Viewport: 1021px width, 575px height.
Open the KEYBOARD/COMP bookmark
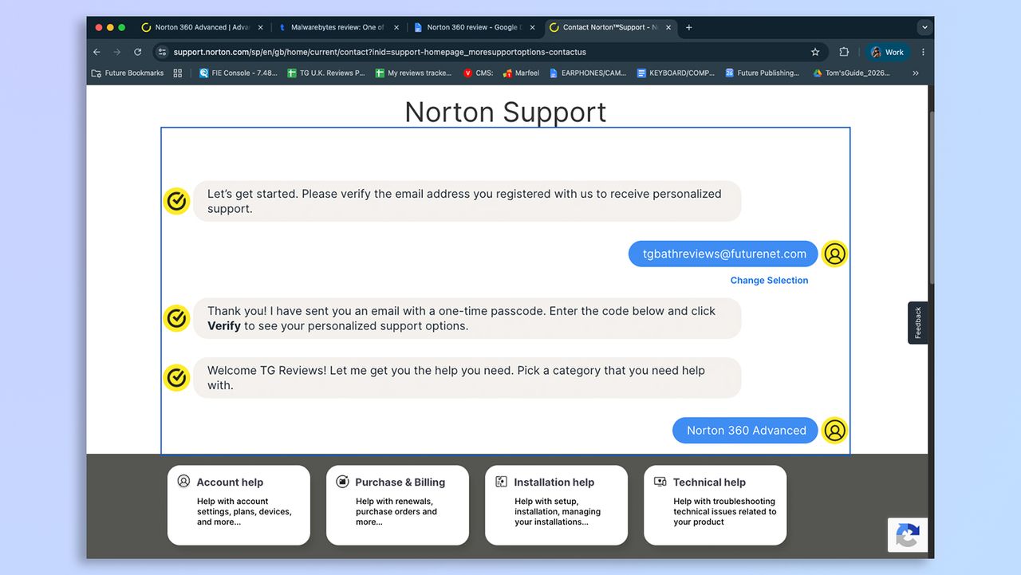click(676, 73)
